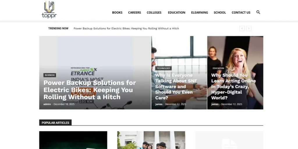
Task: Open Learn Acting Online article title
Action: click(x=234, y=86)
